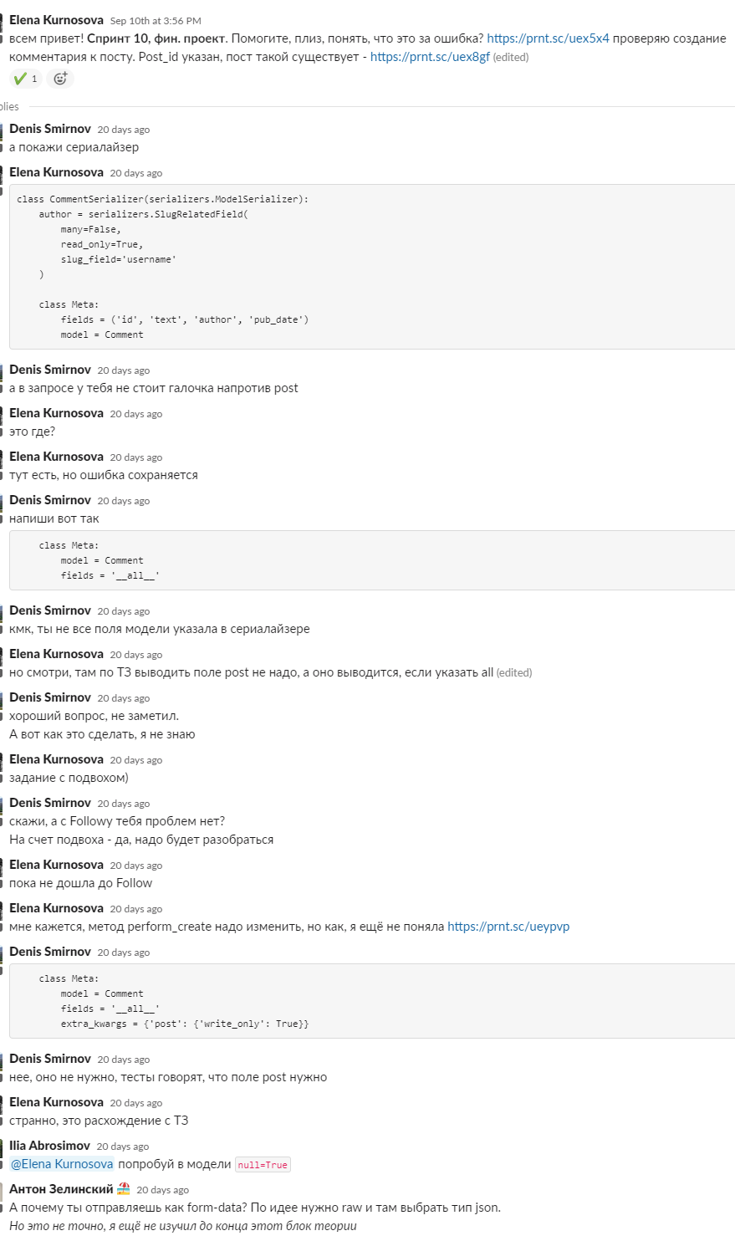Click the Sep 10th at 3:56 PM timestamp
This screenshot has height=1241, width=735.
156,21
